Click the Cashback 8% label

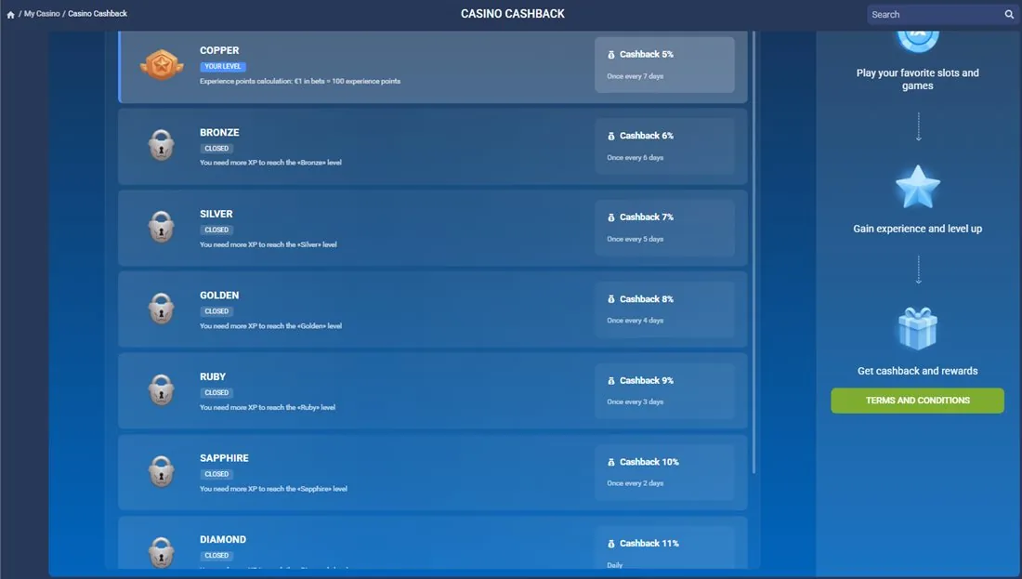click(647, 299)
